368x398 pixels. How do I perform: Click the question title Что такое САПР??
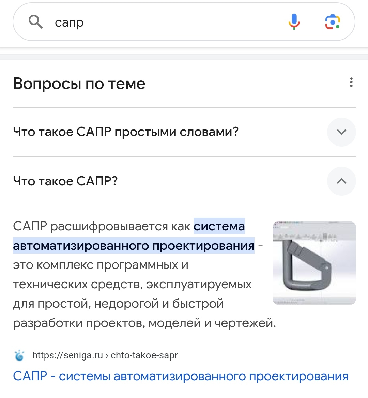65,181
